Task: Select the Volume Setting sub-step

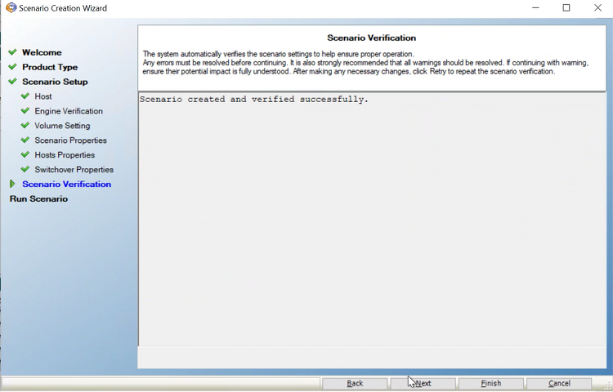Action: (62, 126)
